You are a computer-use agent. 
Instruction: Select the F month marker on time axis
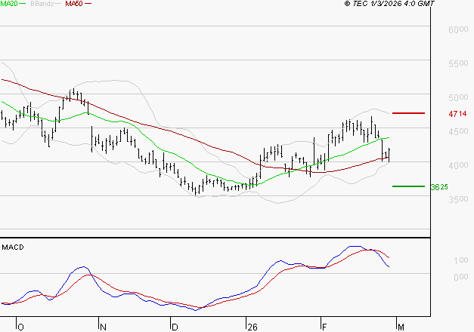pos(323,327)
